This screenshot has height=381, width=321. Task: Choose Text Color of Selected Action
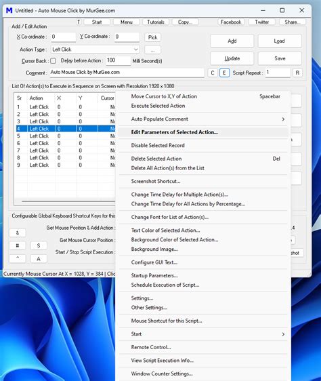pos(203,230)
